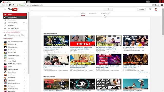Viewport: 164px width, 92px height.
Task: Open Histórico in the sidebar
Action: click(x=15, y=26)
